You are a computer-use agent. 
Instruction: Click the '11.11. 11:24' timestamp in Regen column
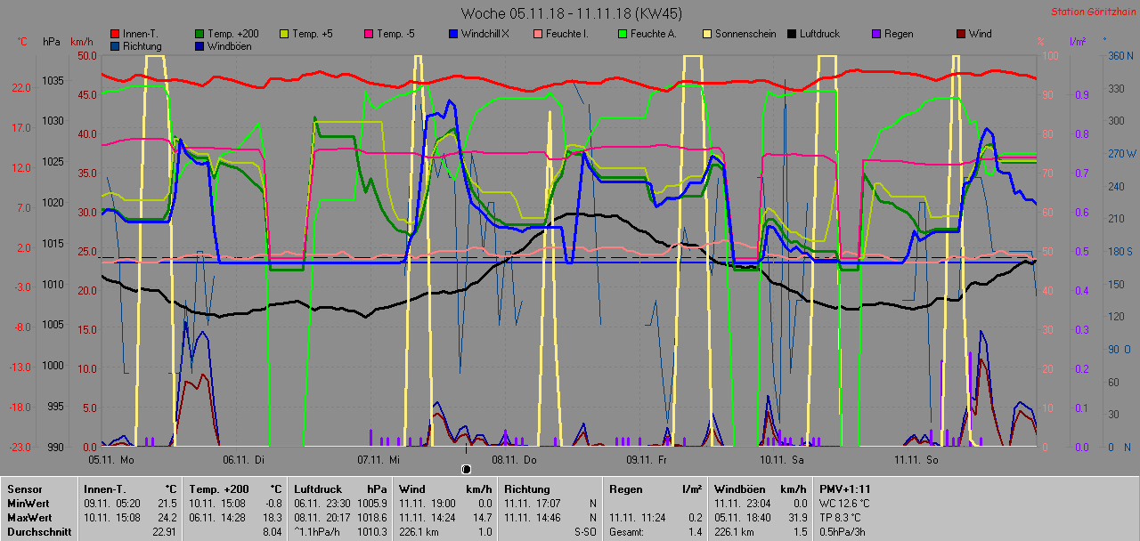coord(638,518)
